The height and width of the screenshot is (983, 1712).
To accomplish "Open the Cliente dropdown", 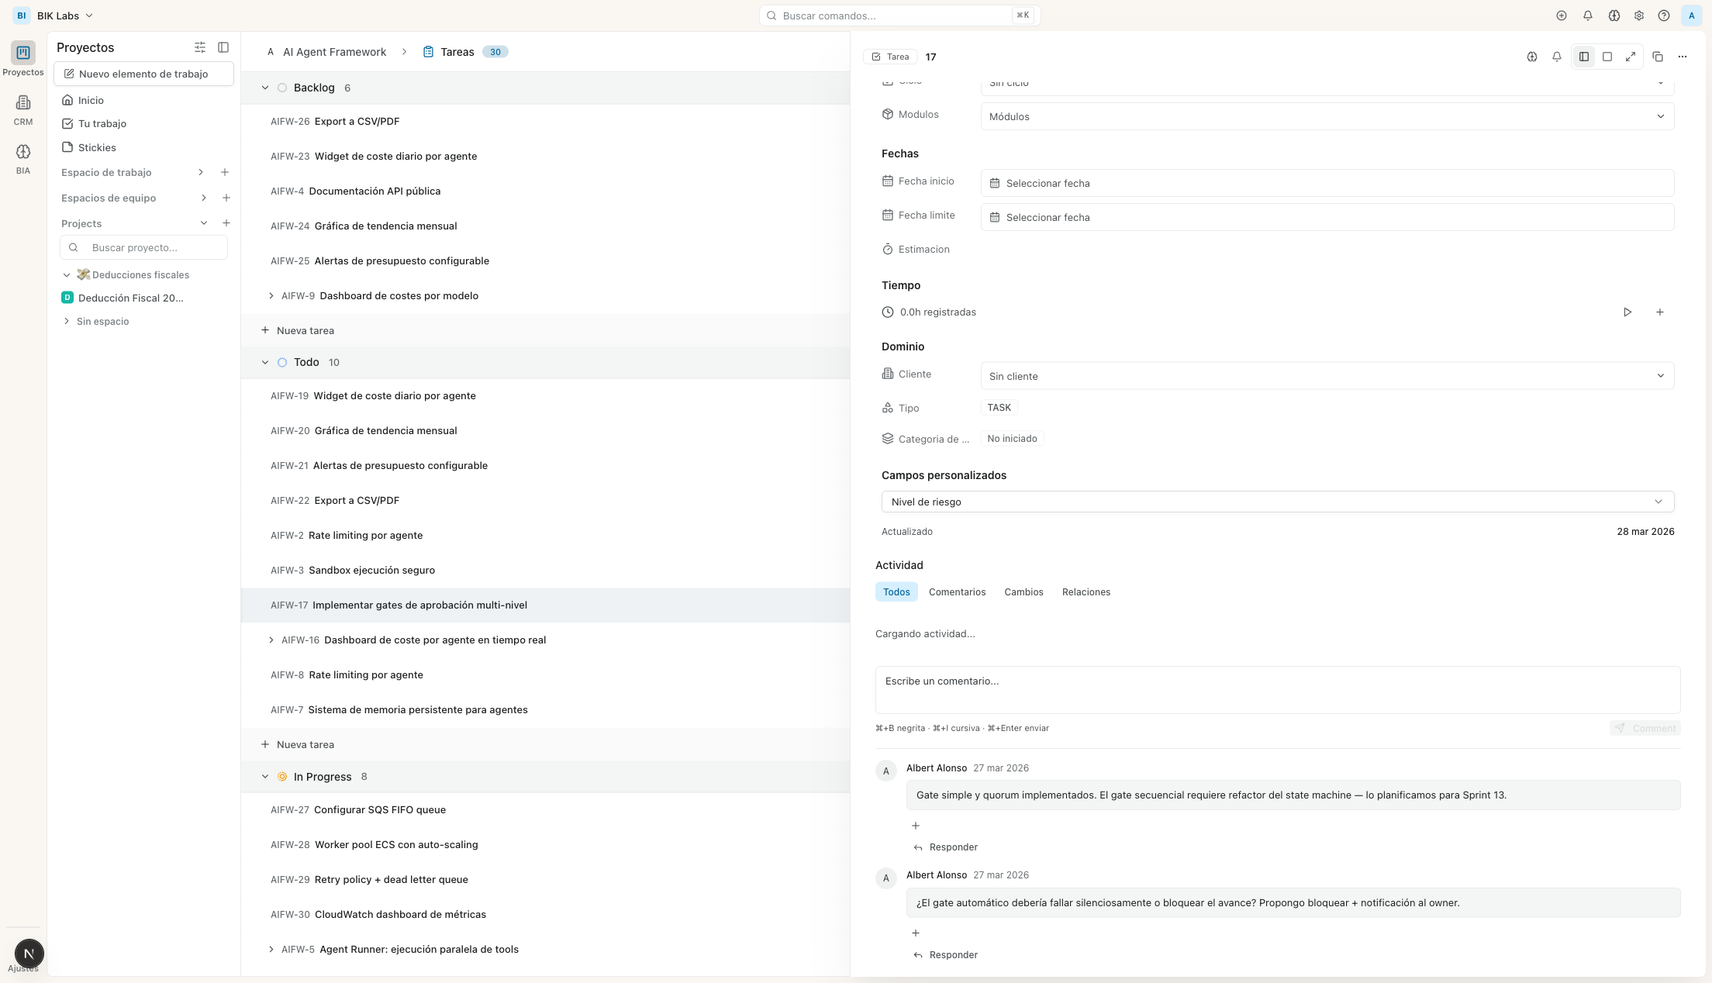I will [x=1327, y=376].
